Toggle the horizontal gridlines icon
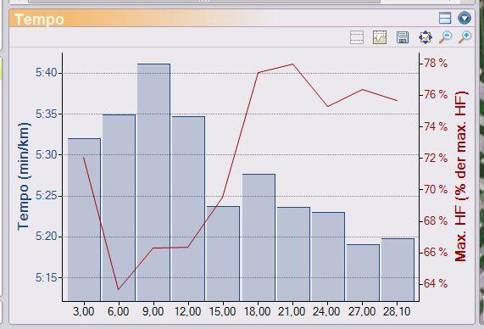This screenshot has height=329, width=484. tap(357, 37)
